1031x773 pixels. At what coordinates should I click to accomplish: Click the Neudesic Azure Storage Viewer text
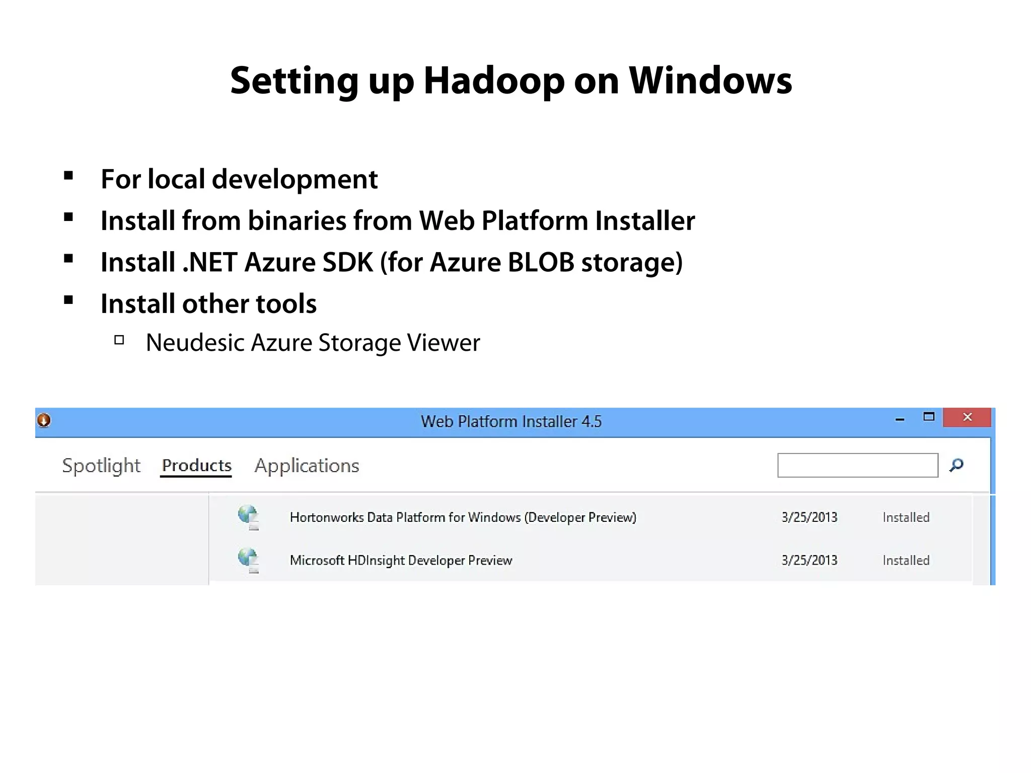pyautogui.click(x=313, y=343)
